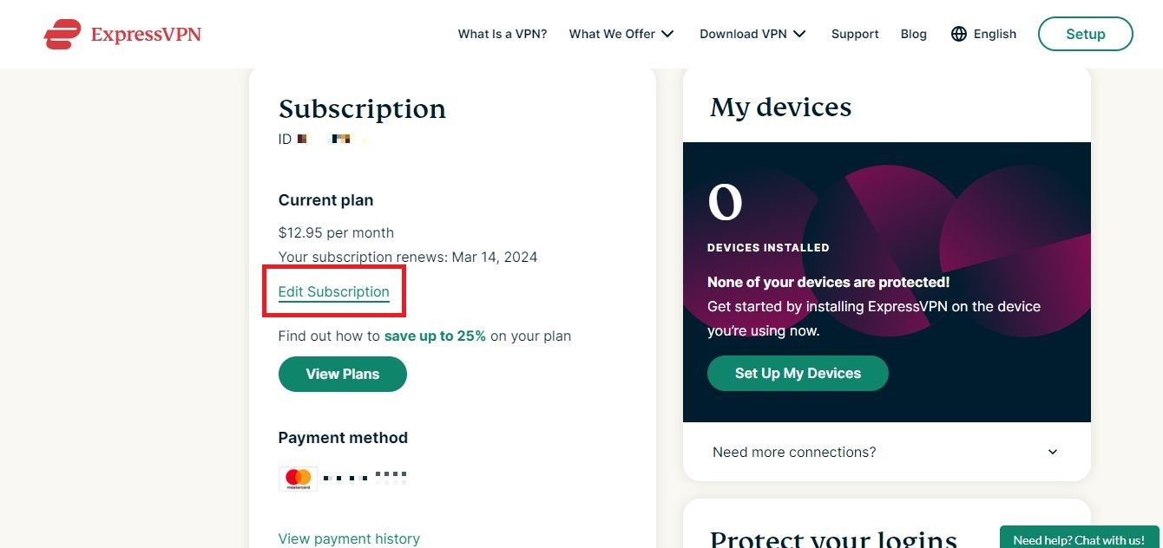
Task: Click the Edit Subscription link
Action: [x=333, y=292]
